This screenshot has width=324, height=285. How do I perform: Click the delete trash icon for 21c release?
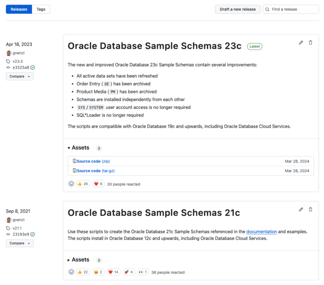[310, 209]
